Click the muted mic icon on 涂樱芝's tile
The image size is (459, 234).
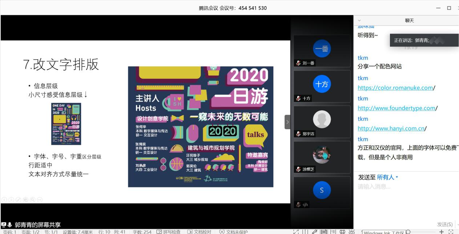click(298, 169)
